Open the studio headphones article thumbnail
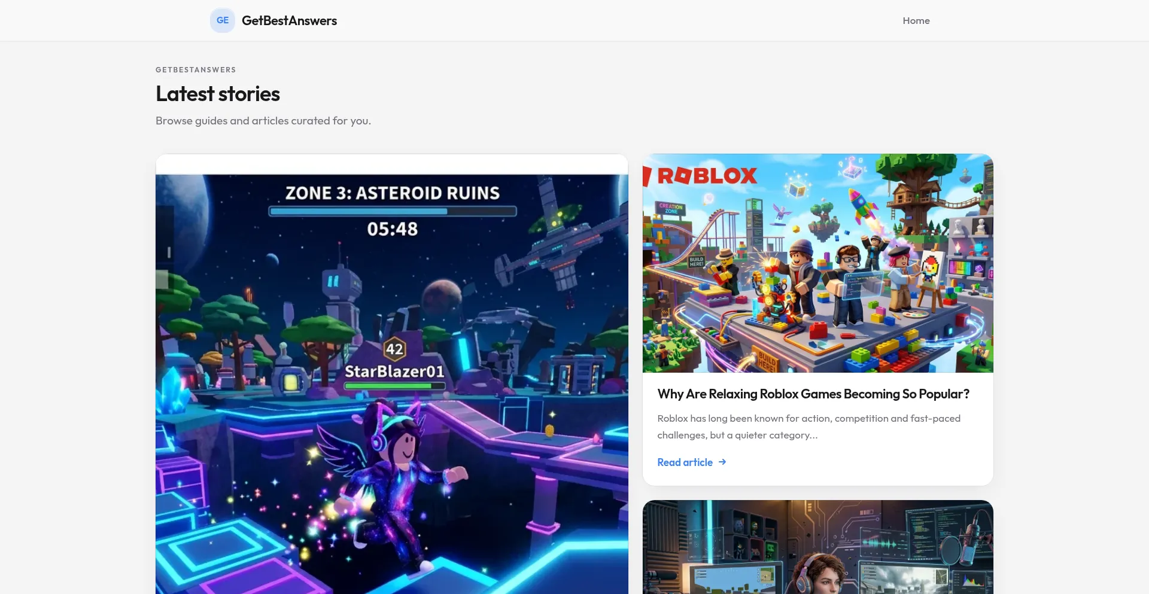This screenshot has width=1149, height=594. pyautogui.click(x=818, y=547)
